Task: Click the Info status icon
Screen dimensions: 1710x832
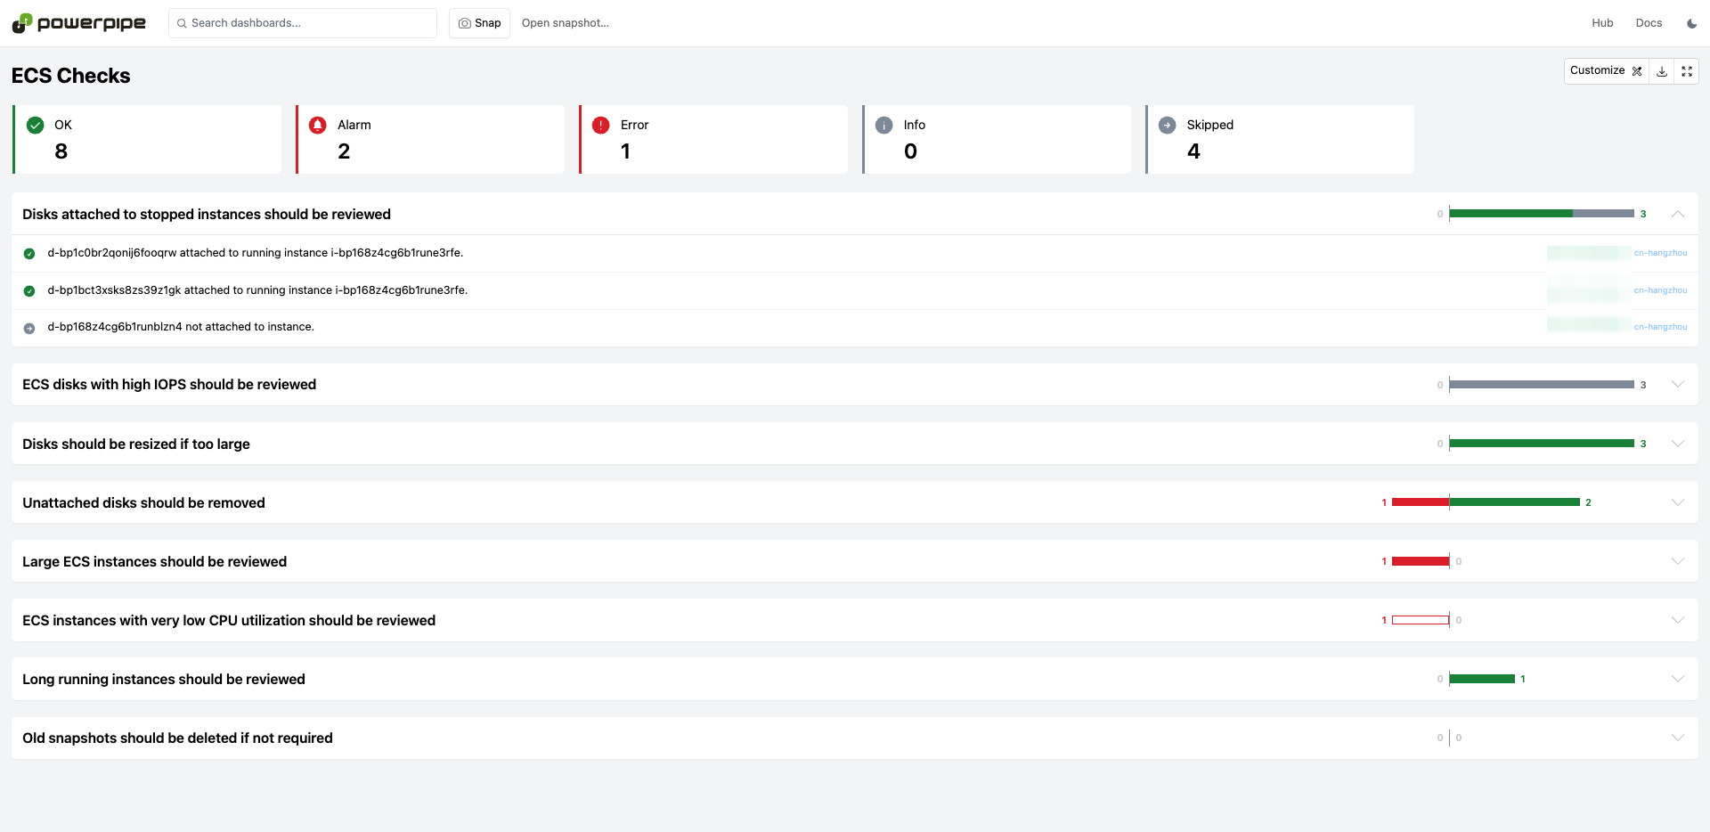Action: pos(884,126)
